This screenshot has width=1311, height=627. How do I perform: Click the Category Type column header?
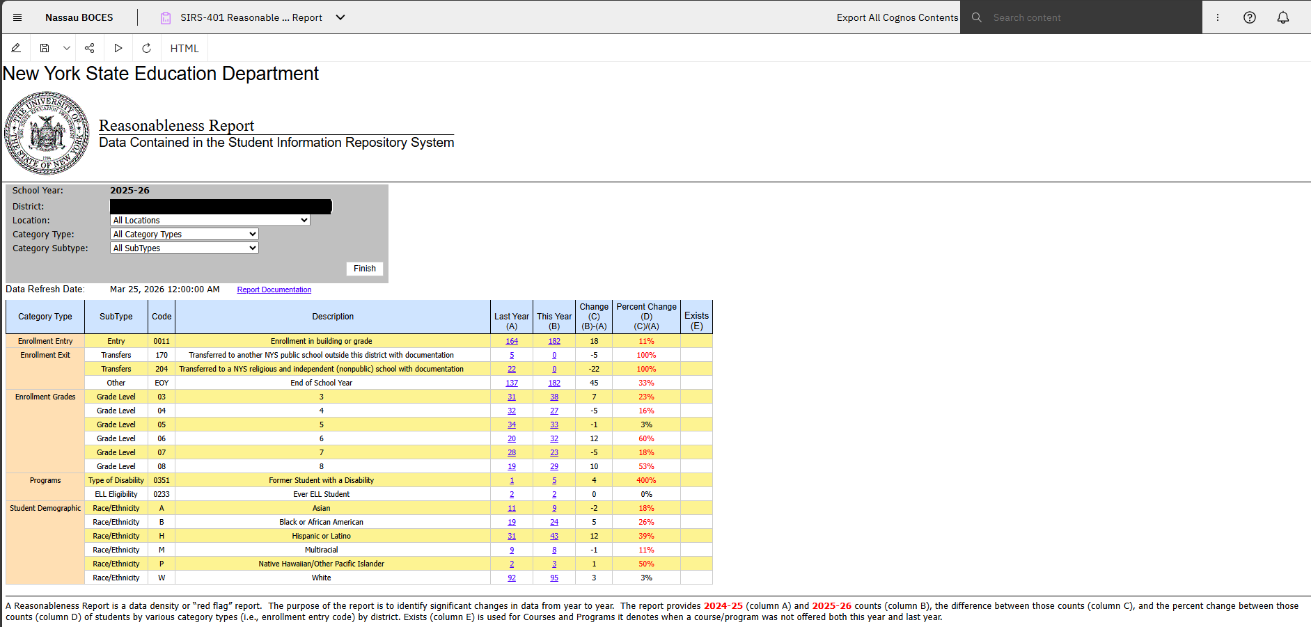click(x=45, y=317)
